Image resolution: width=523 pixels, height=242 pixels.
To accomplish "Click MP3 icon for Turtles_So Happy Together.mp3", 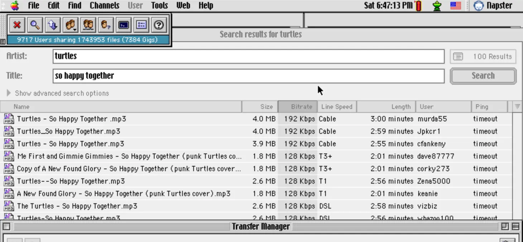I will [x=9, y=131].
